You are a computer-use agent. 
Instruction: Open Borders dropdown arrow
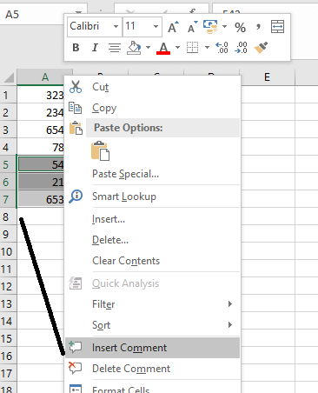(207, 47)
